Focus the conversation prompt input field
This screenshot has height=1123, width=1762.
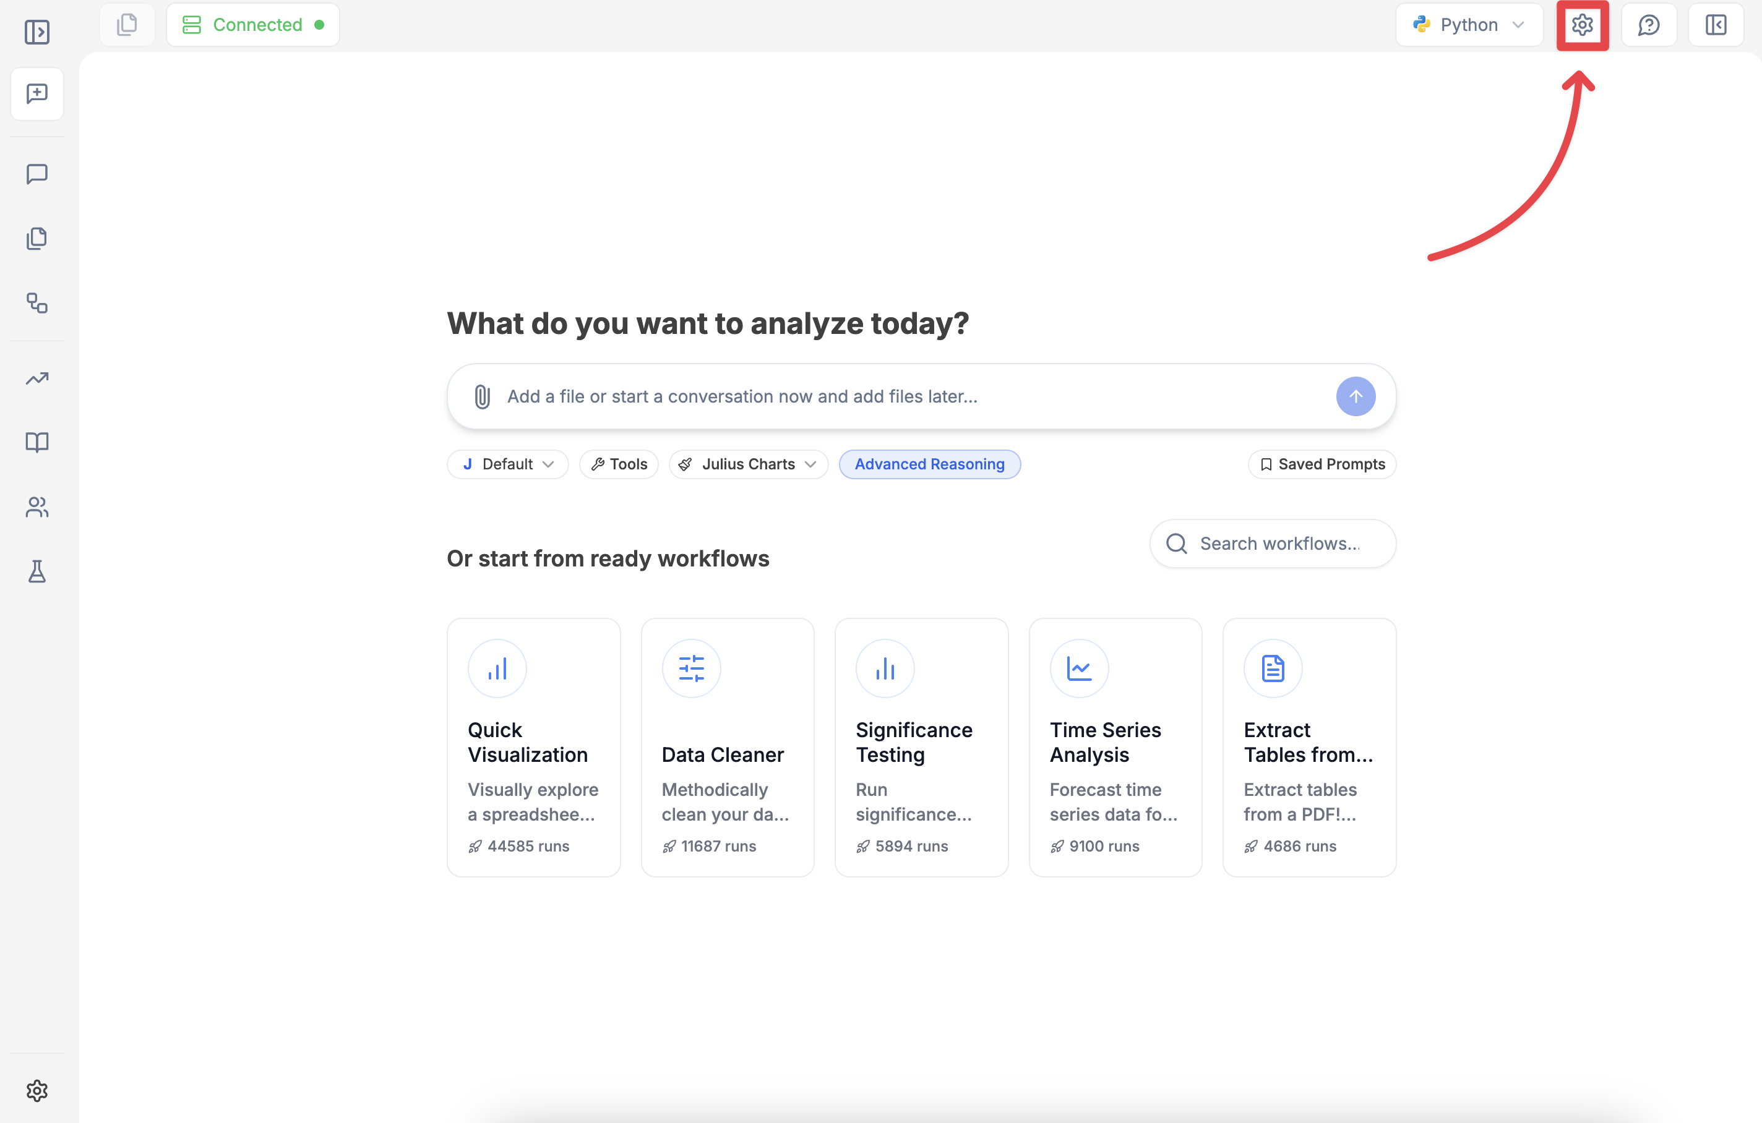921,396
